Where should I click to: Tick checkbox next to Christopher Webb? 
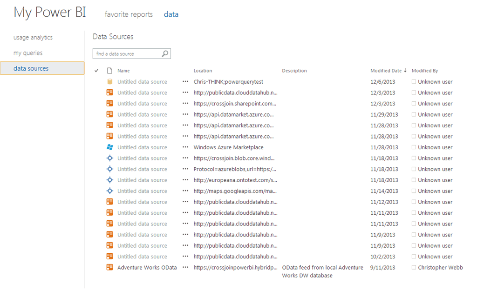click(414, 267)
